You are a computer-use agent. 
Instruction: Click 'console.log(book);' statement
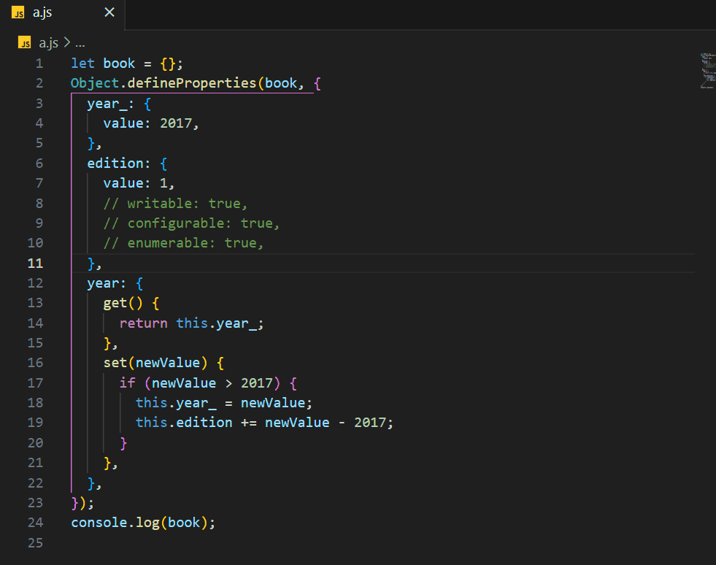pyautogui.click(x=143, y=523)
